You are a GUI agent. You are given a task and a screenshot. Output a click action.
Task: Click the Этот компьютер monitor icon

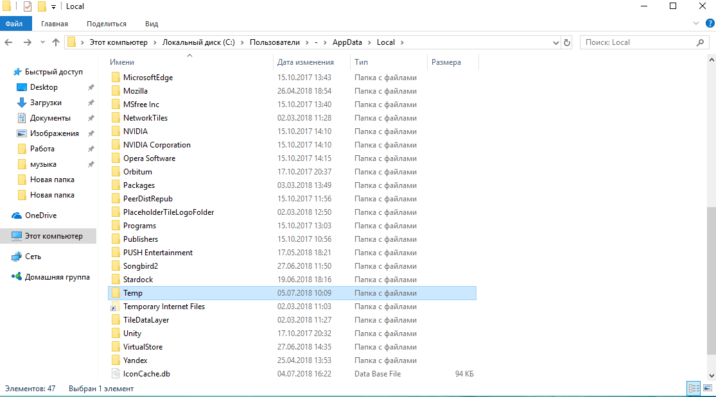coord(17,236)
